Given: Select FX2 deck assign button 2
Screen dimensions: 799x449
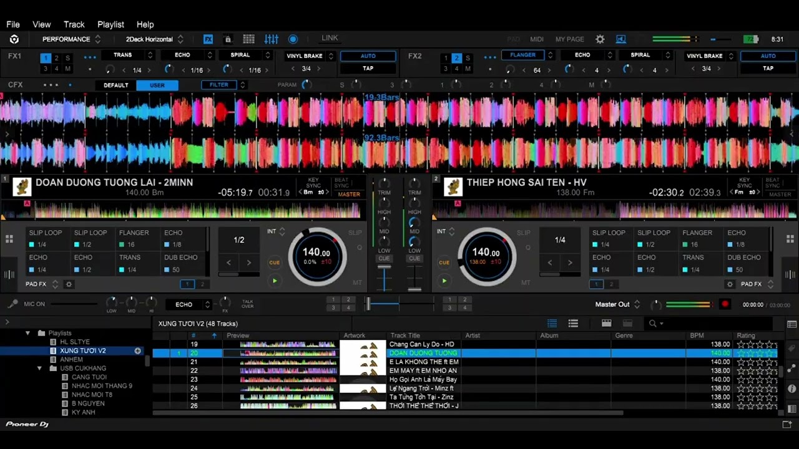Looking at the screenshot, I should (456, 59).
